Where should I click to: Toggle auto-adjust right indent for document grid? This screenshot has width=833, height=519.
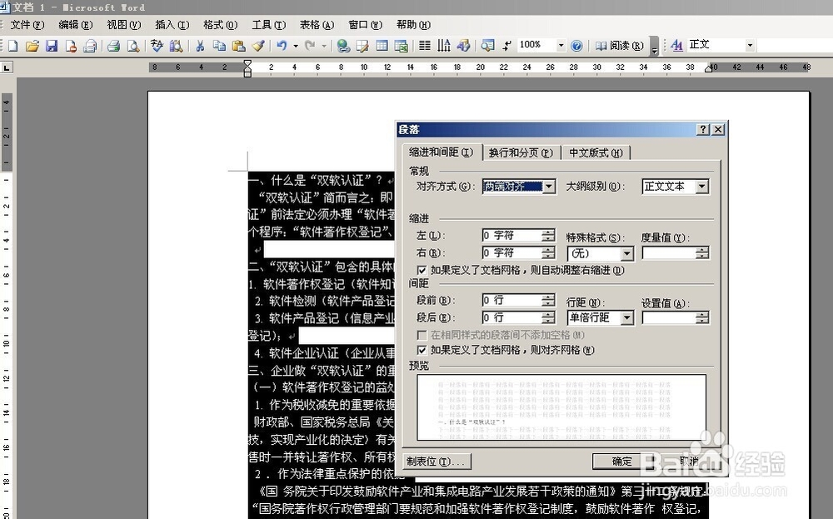[421, 271]
